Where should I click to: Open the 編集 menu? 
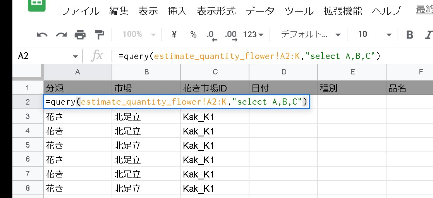click(x=119, y=11)
